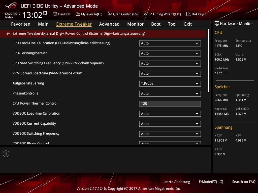This screenshot has width=258, height=193.
Task: Switch to the Favoriten tab
Action: click(21, 24)
